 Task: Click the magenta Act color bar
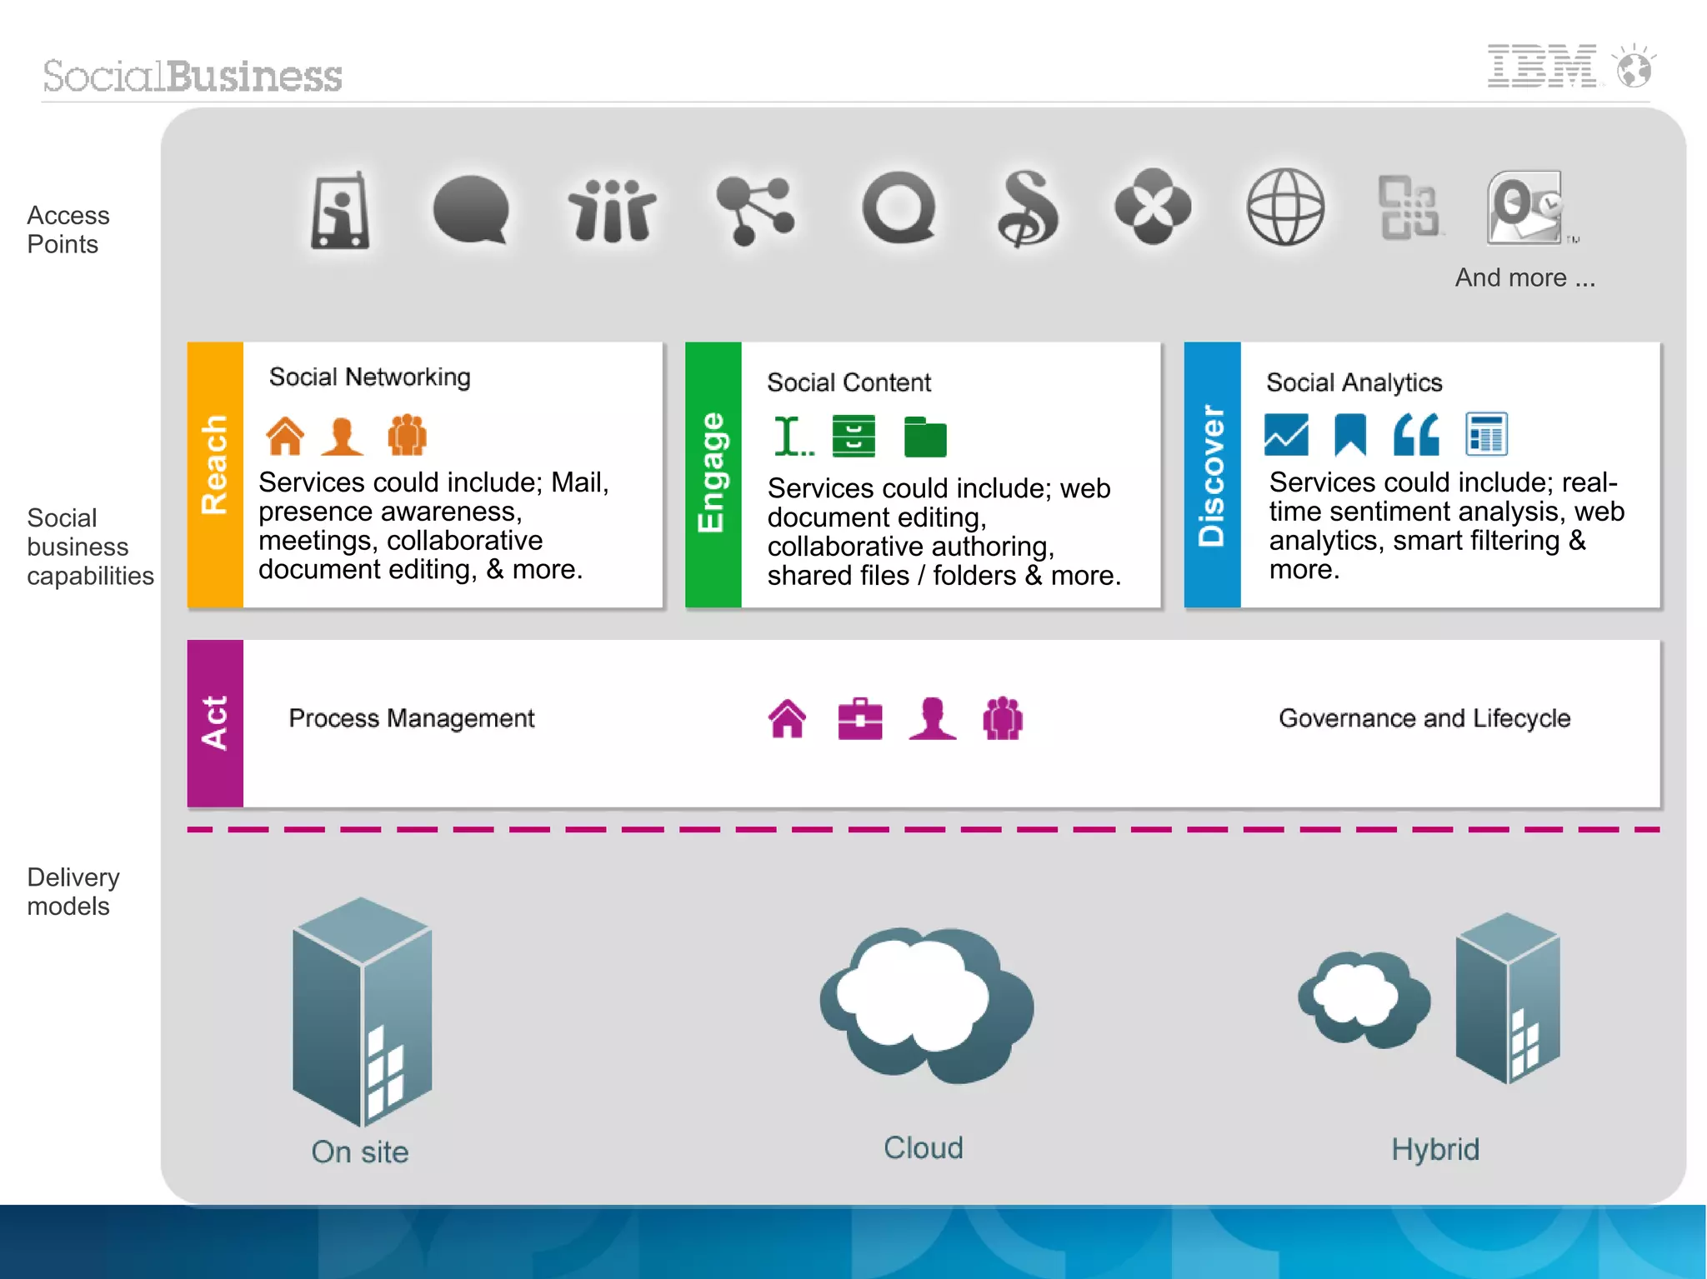click(215, 722)
